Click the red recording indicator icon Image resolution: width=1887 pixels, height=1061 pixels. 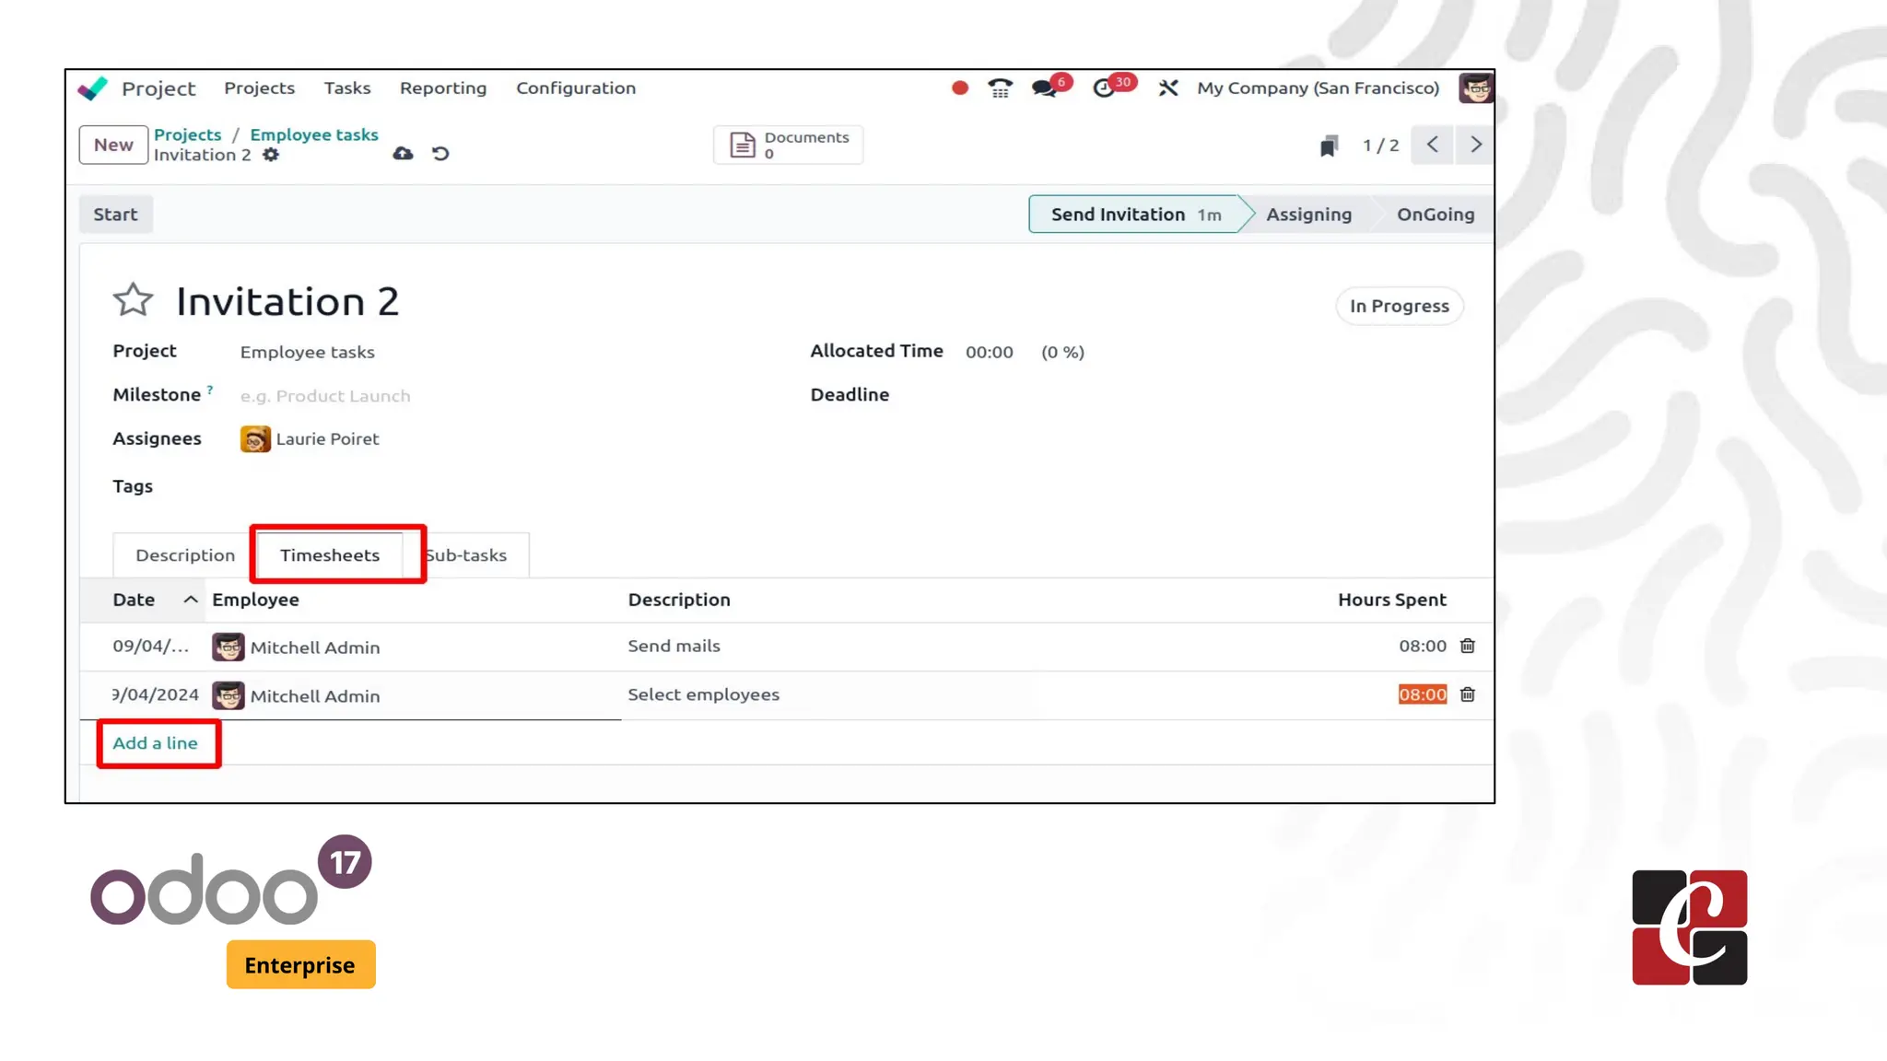(x=959, y=88)
